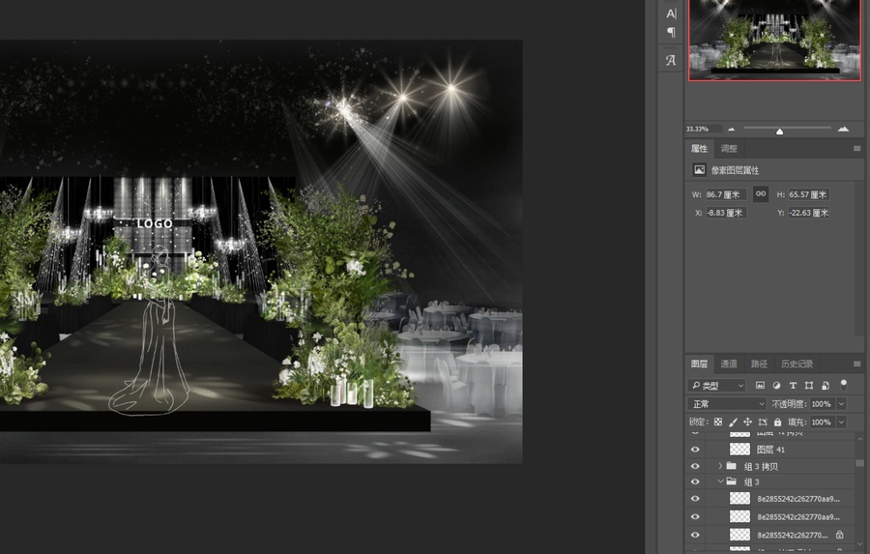Click the X -8.83 厘米 field
This screenshot has height=554, width=870.
(725, 213)
